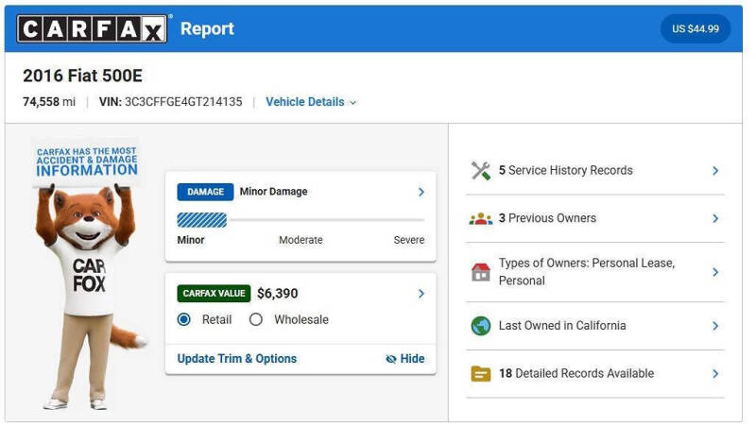756x426 pixels.
Task: Expand the Vehicle Details dropdown
Action: point(311,102)
